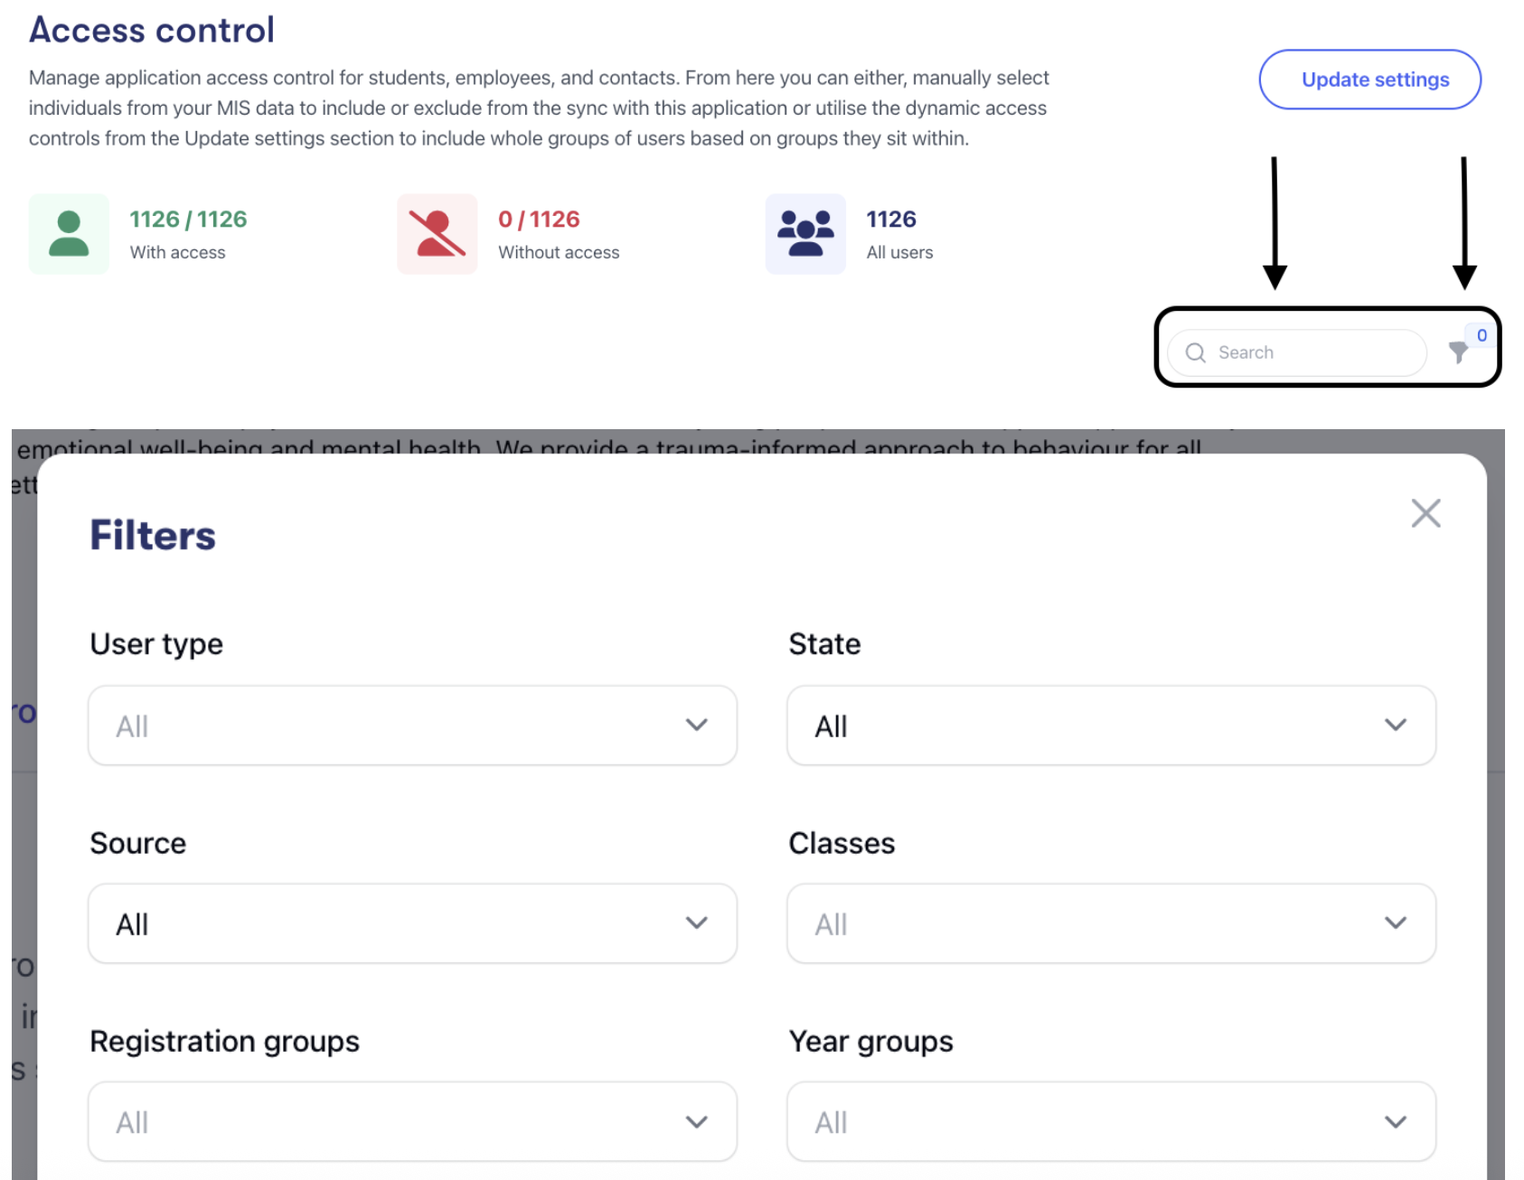Close the Filters dialog with X

click(x=1425, y=513)
